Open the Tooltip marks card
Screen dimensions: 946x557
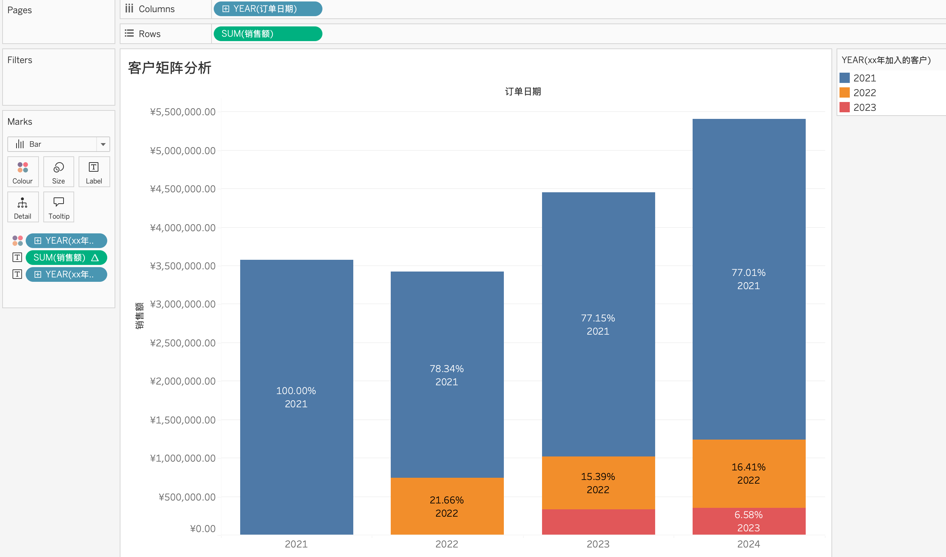[x=59, y=207]
